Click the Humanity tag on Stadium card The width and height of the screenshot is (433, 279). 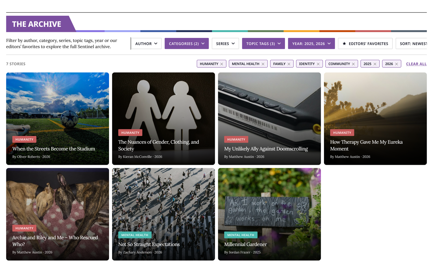click(24, 139)
